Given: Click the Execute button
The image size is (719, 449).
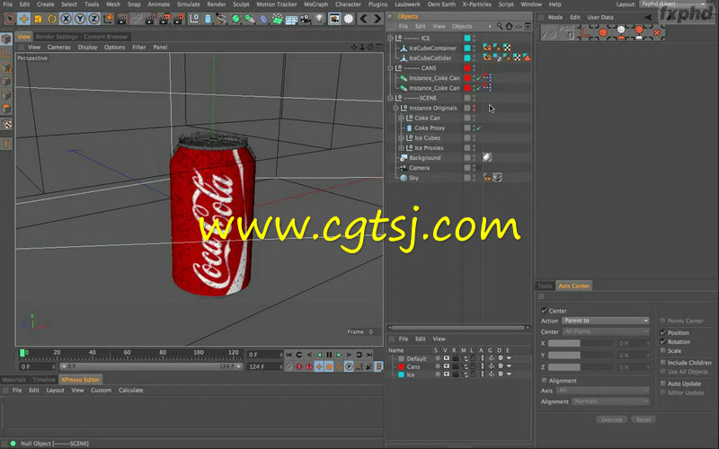Looking at the screenshot, I should click(612, 419).
